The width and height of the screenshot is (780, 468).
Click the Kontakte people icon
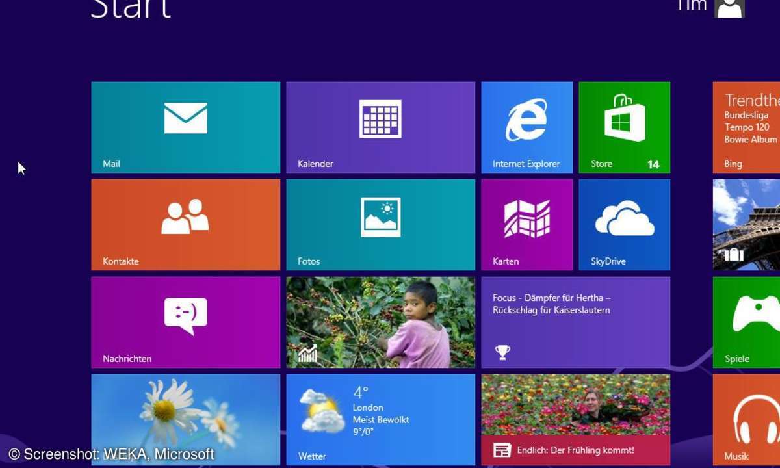point(185,216)
